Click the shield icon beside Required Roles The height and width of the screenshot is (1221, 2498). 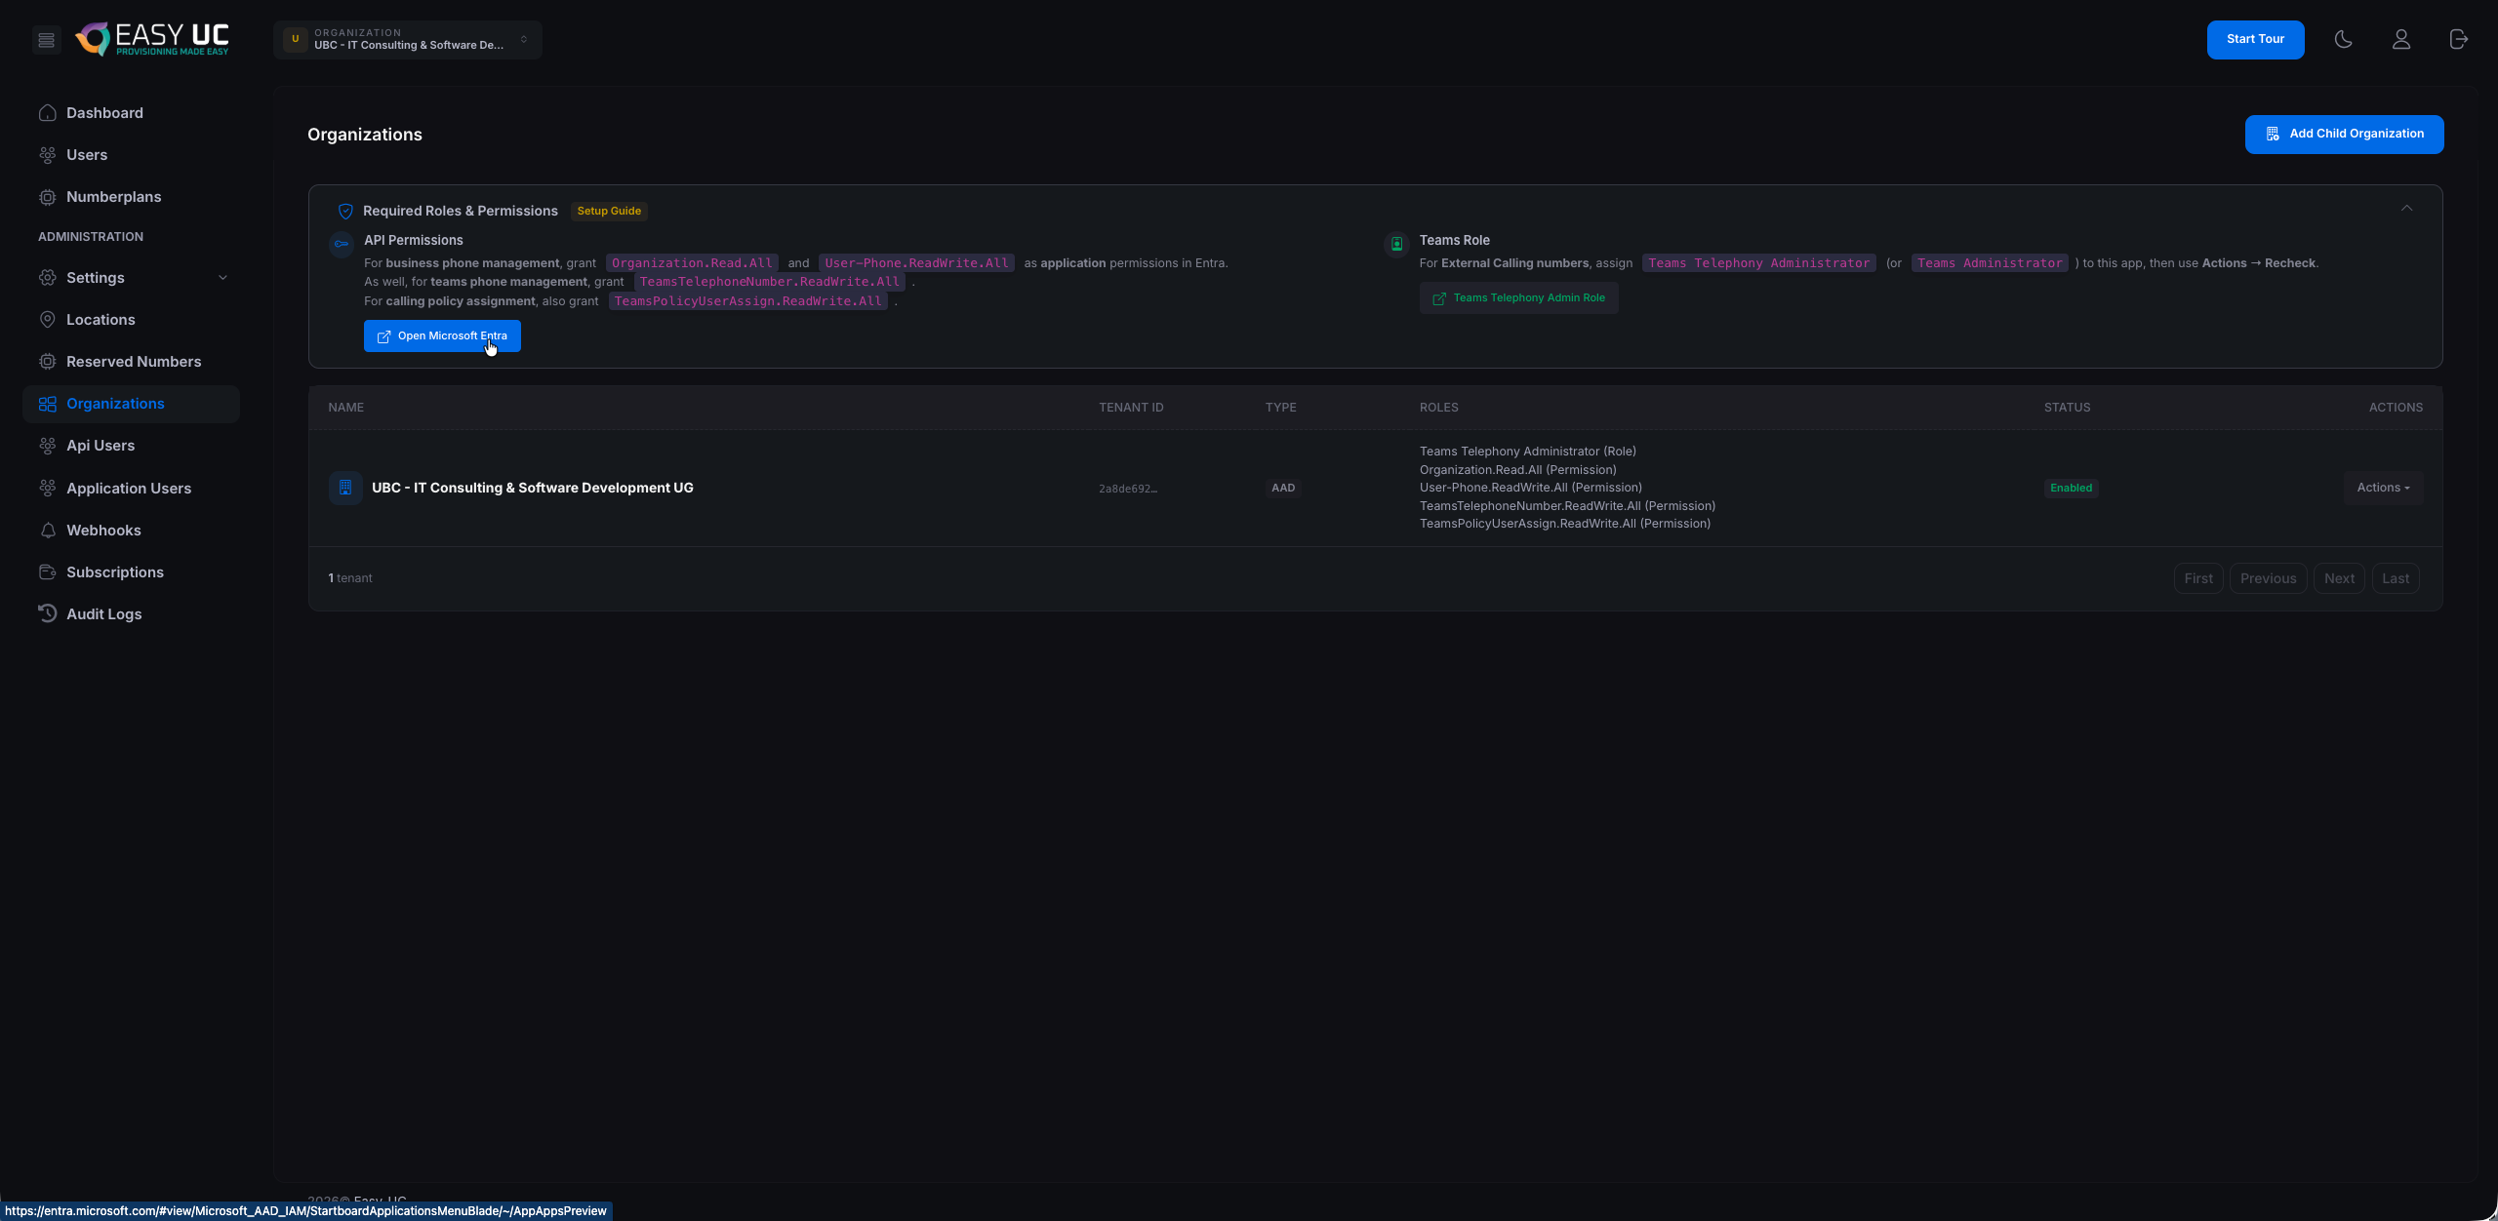click(x=345, y=212)
